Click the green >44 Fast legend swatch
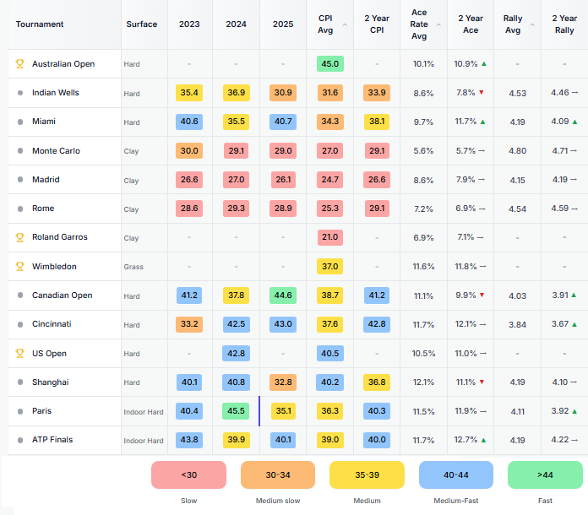 click(545, 474)
